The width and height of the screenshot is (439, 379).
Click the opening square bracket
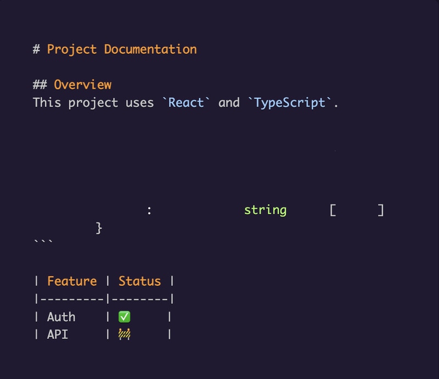[x=333, y=210]
